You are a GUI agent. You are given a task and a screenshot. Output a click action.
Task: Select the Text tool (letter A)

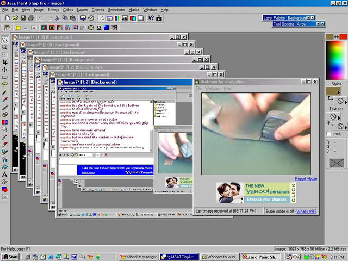4,175
